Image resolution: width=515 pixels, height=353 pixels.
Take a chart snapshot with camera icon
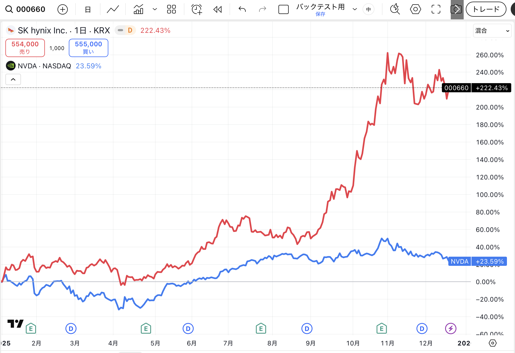(456, 9)
